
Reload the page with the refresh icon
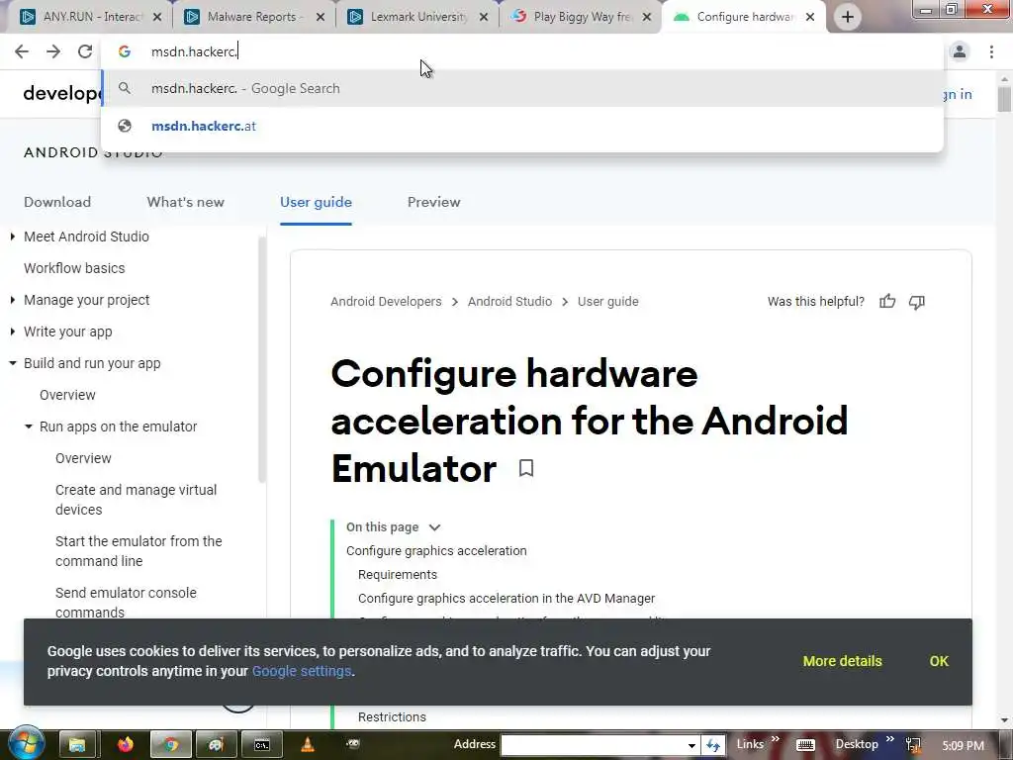(x=85, y=51)
